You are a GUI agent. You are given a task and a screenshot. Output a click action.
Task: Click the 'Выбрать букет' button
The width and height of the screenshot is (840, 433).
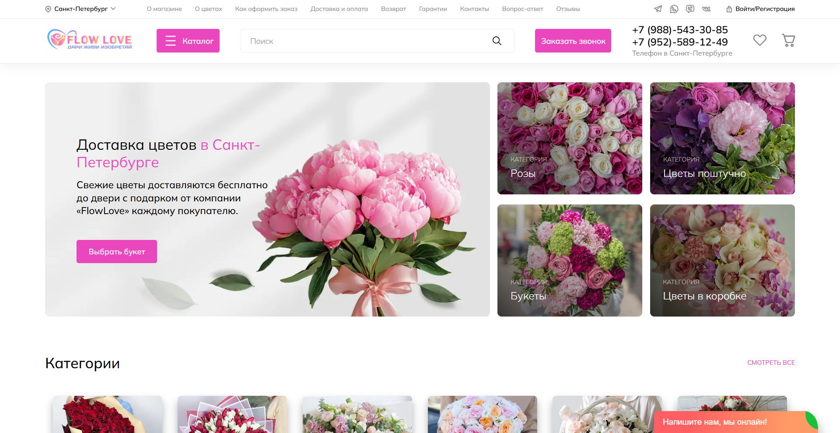click(117, 252)
